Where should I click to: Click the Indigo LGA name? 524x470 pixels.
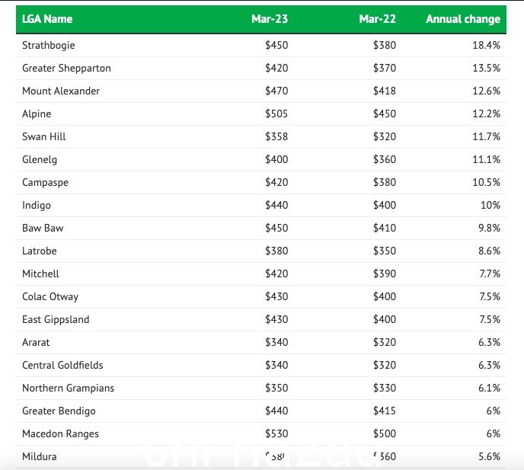(37, 205)
